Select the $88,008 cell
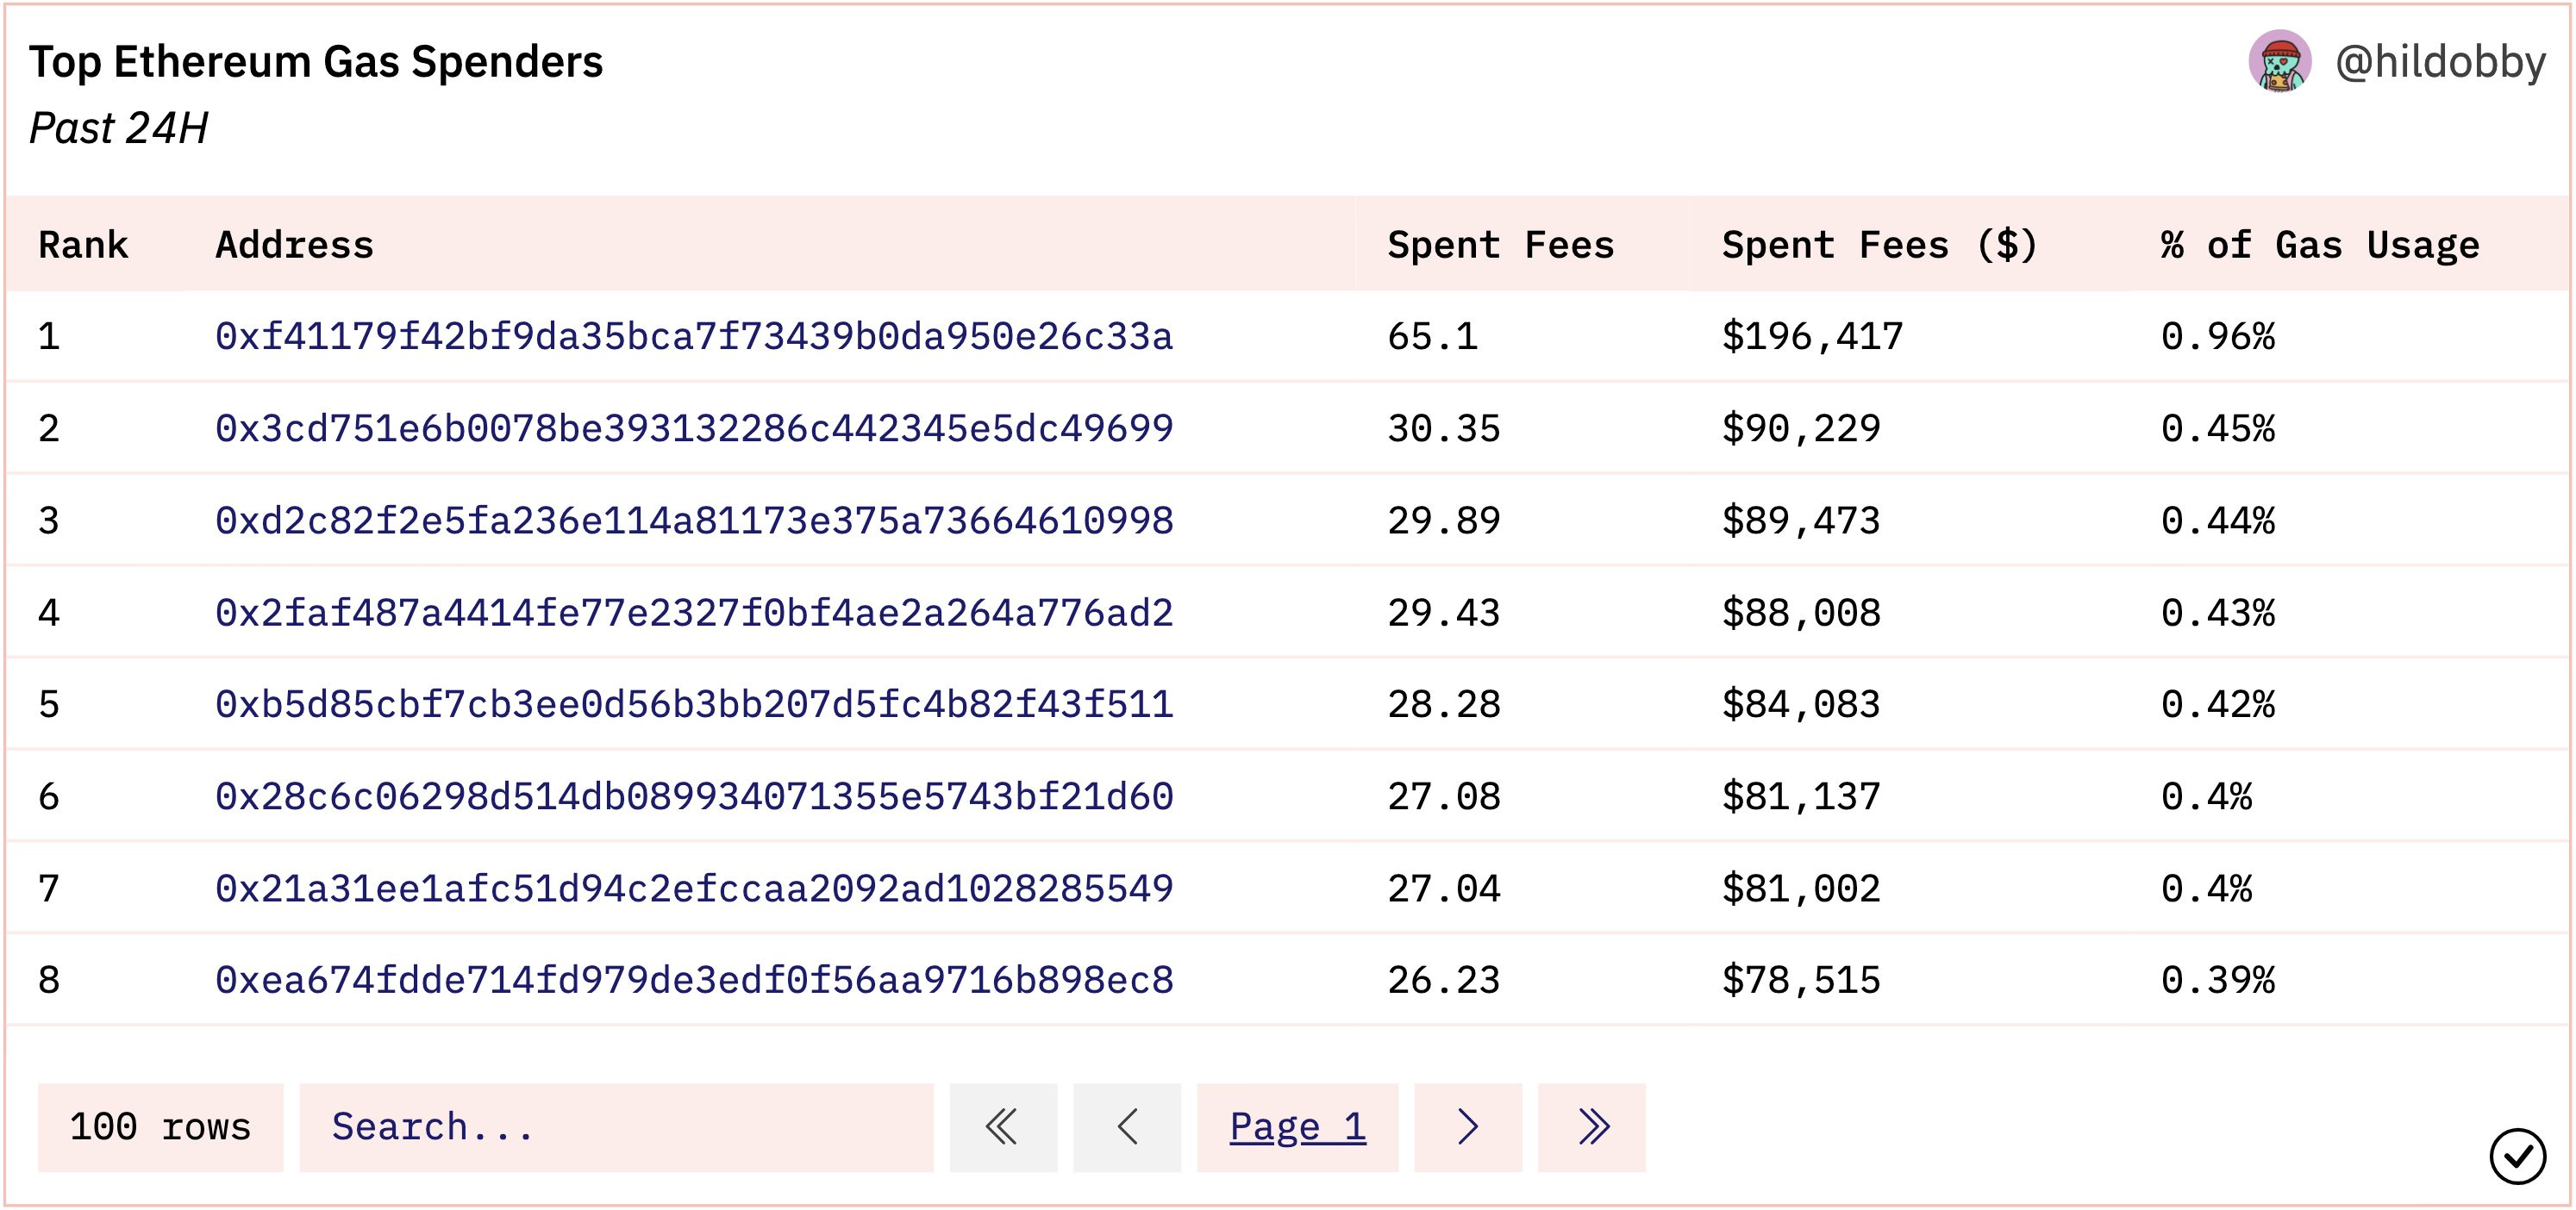This screenshot has width=2576, height=1210. (1801, 612)
